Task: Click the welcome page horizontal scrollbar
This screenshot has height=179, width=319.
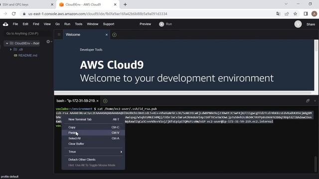Action: 183,93
